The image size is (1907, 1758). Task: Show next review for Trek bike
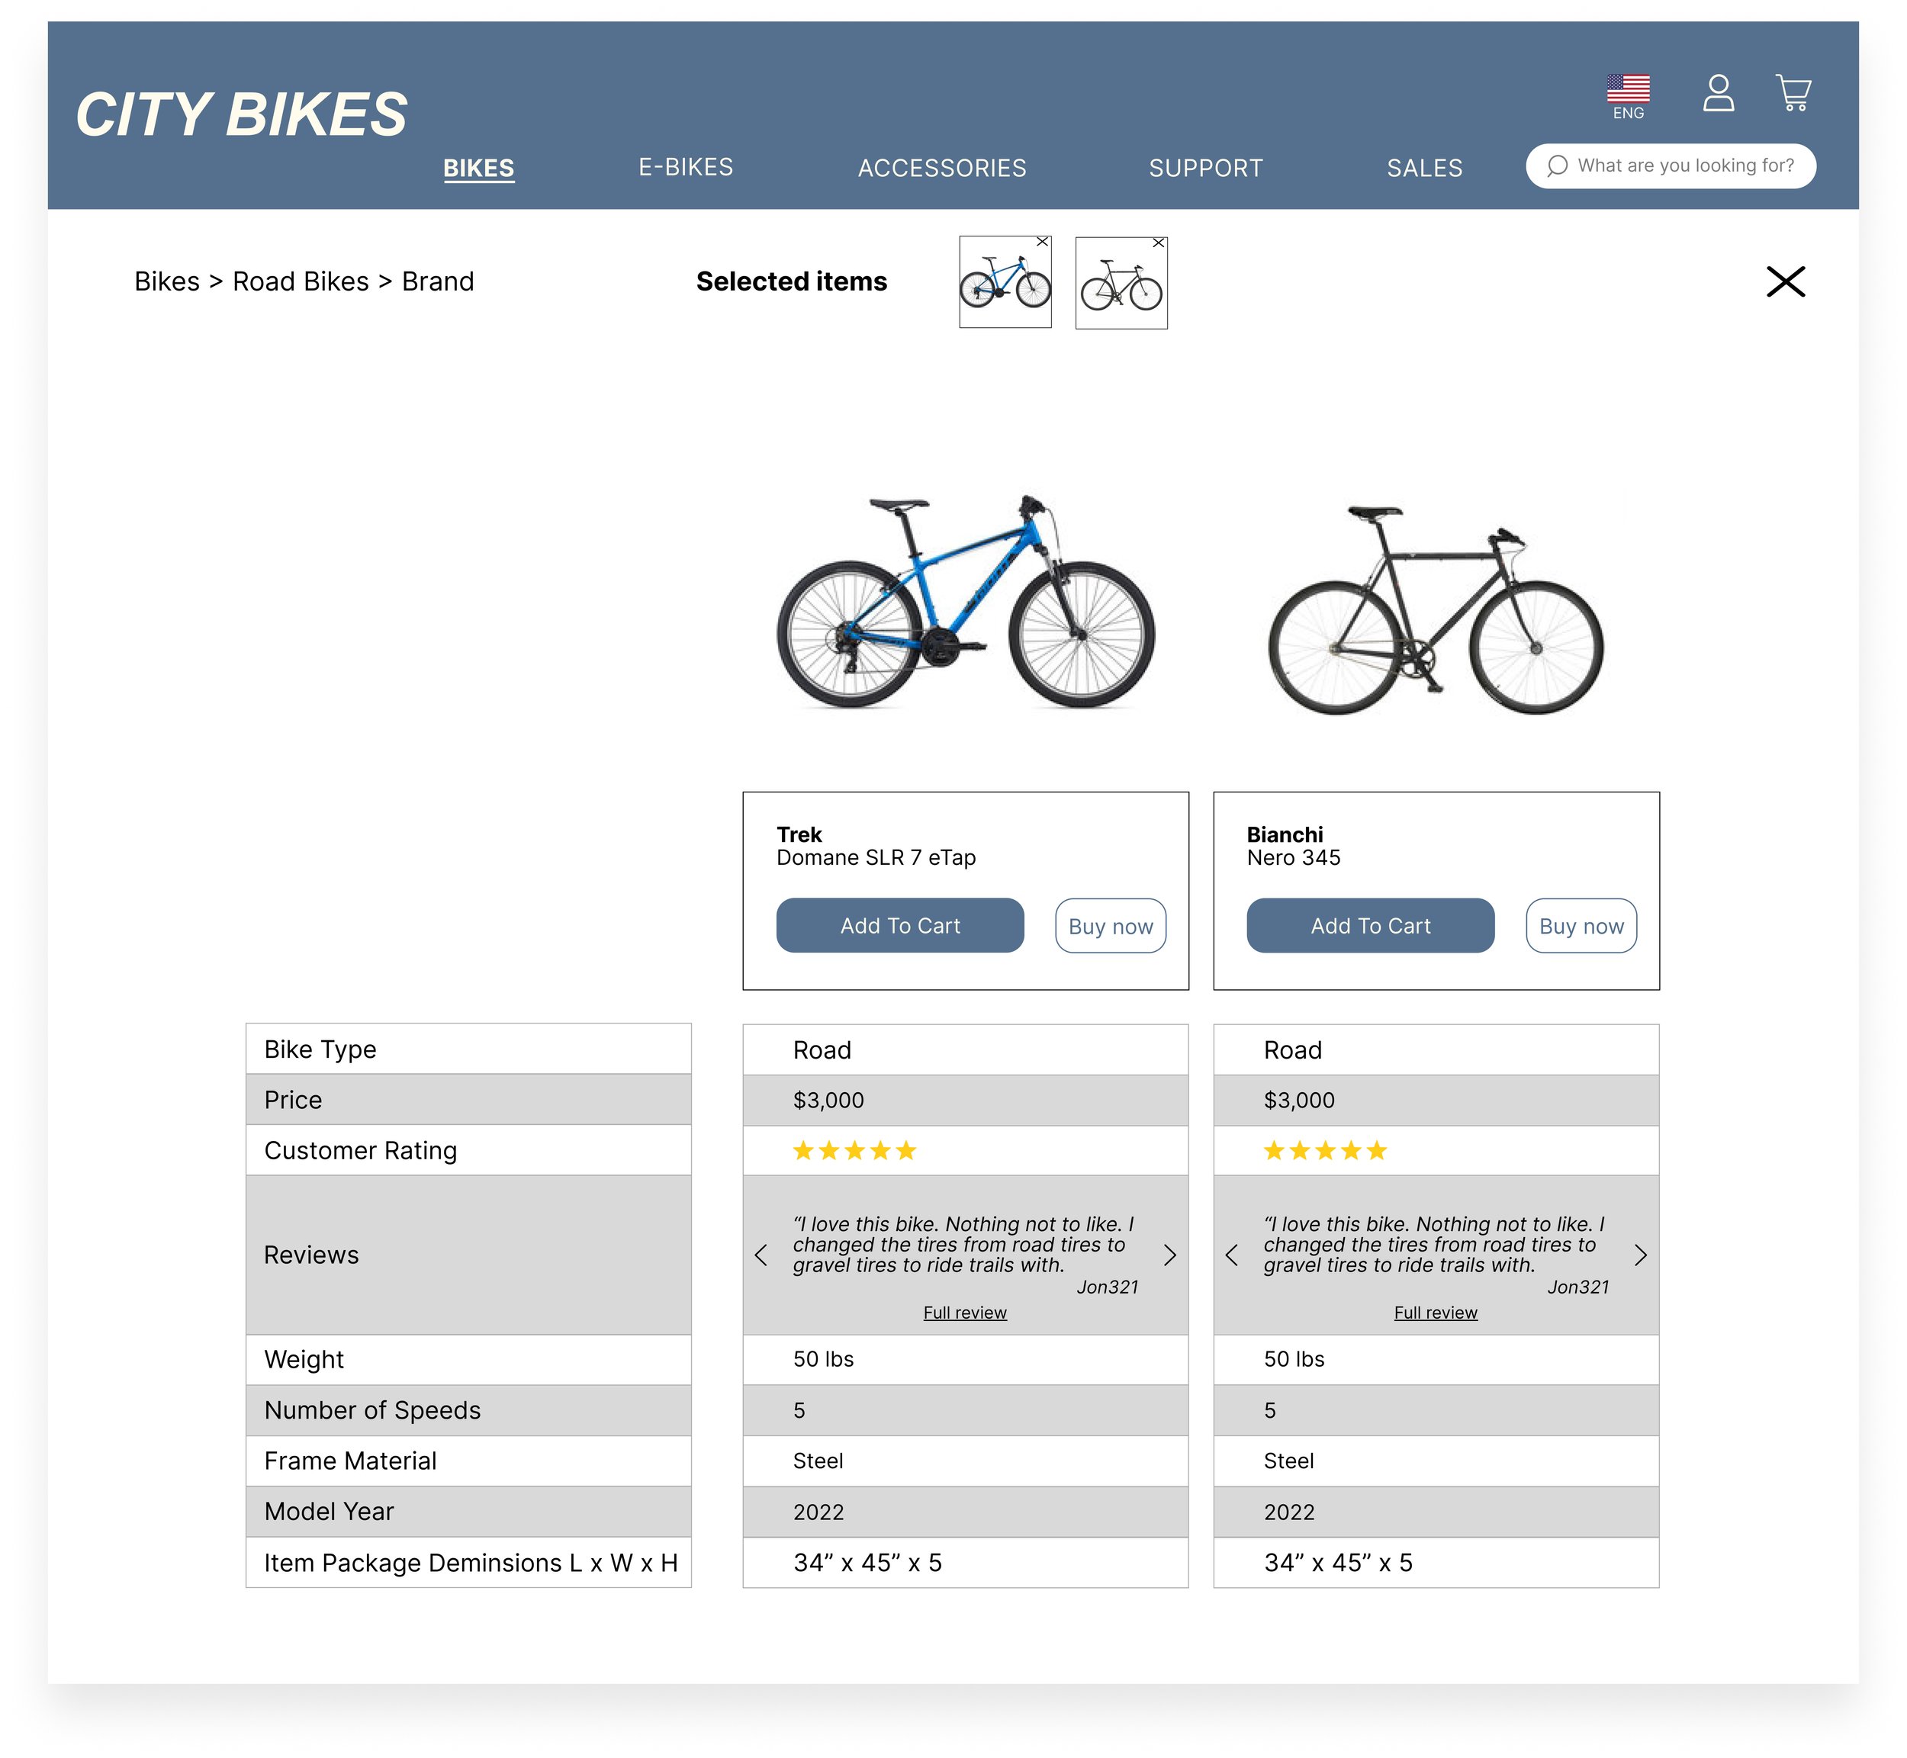tap(1169, 1255)
